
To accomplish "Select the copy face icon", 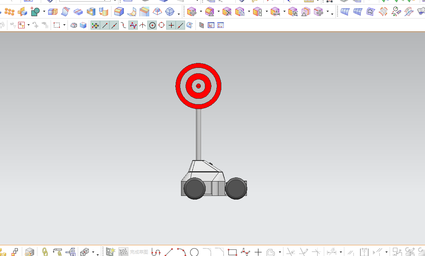I will pyautogui.click(x=240, y=12).
